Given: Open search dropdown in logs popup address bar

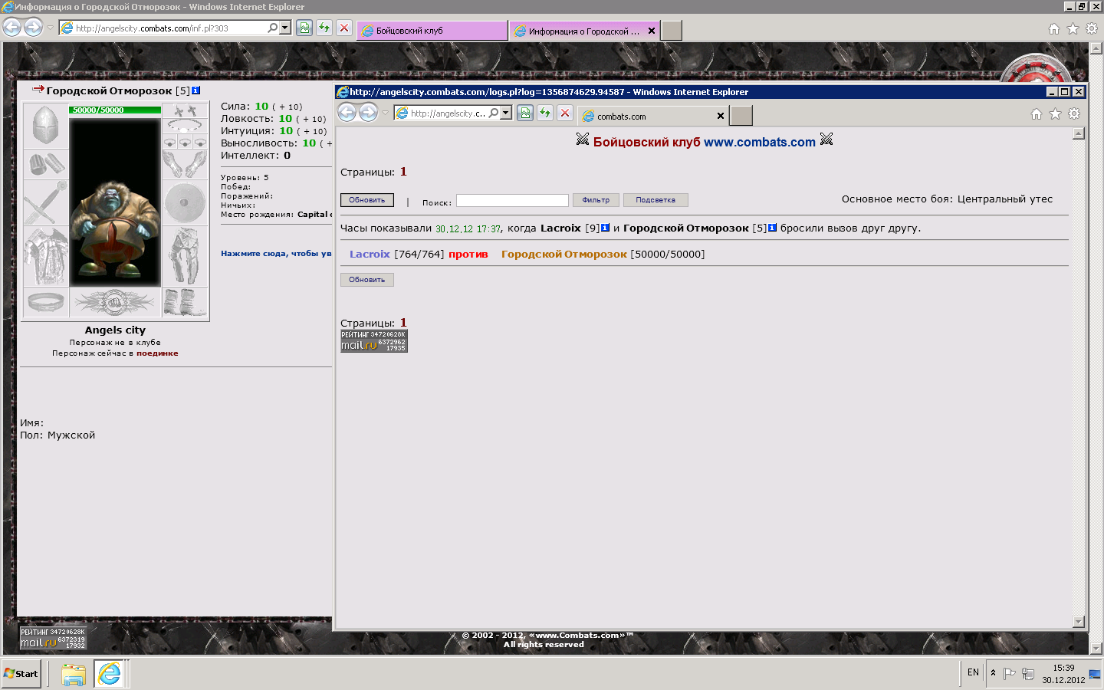Looking at the screenshot, I should 494,113.
